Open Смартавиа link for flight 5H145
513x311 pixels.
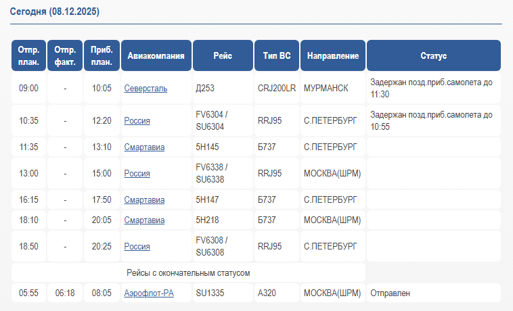pyautogui.click(x=144, y=147)
